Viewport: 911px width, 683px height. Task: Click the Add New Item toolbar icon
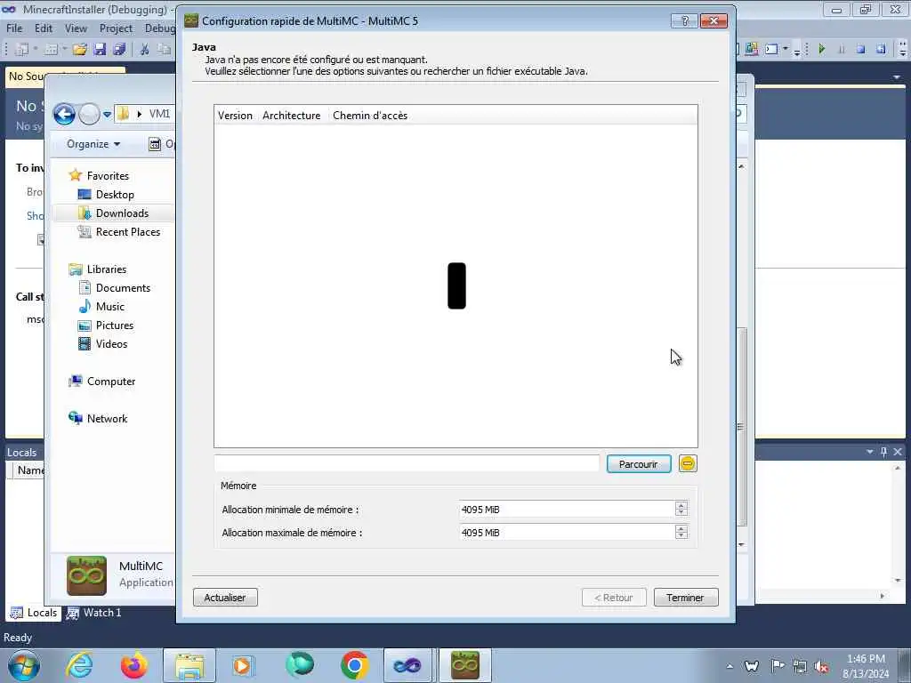(x=51, y=50)
